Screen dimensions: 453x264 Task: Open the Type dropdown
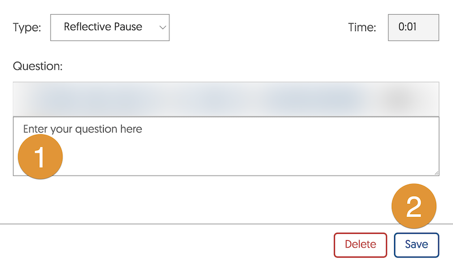[110, 27]
